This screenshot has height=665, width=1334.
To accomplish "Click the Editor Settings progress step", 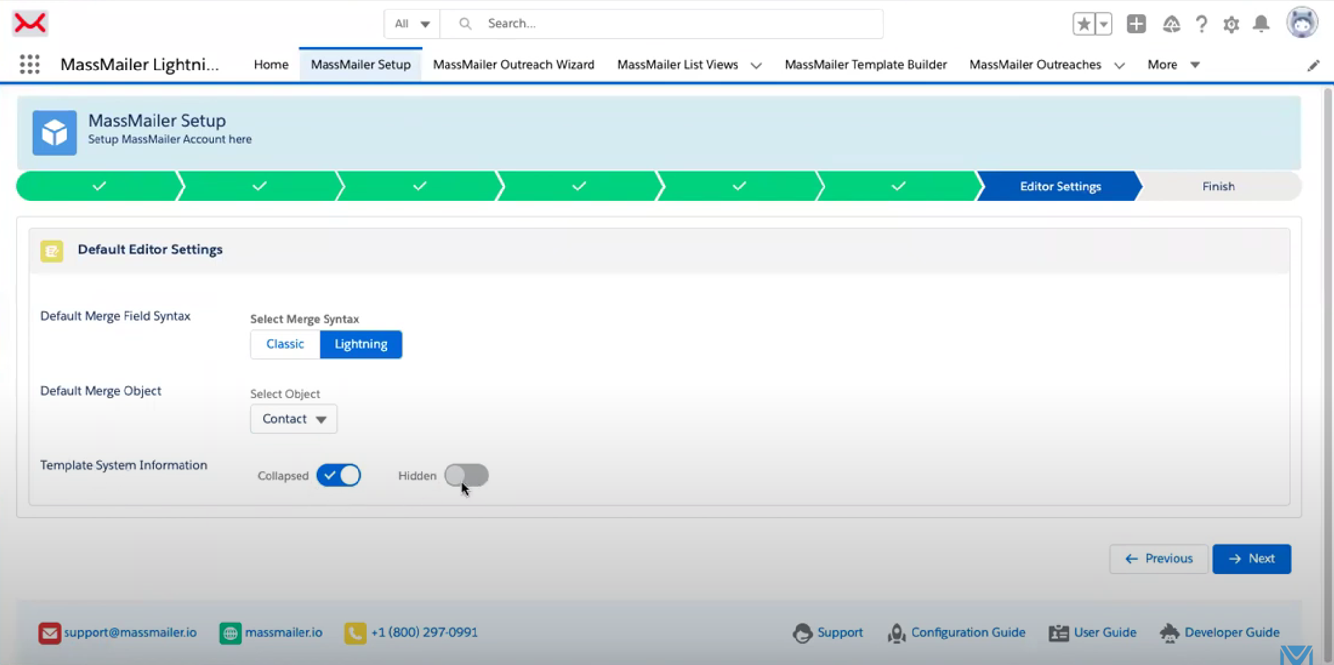I will click(1060, 186).
